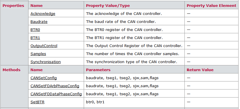Click the Return Value column header
The width and height of the screenshot is (240, 109).
[x=200, y=70]
